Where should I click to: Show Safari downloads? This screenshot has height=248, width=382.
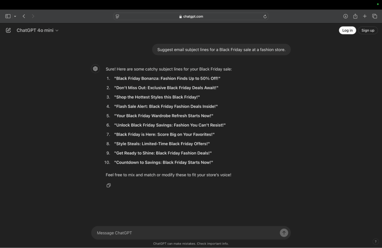click(x=345, y=16)
